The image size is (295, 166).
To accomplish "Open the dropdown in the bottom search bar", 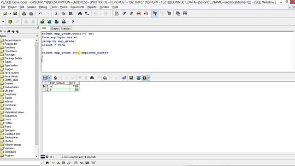I will [41, 163].
